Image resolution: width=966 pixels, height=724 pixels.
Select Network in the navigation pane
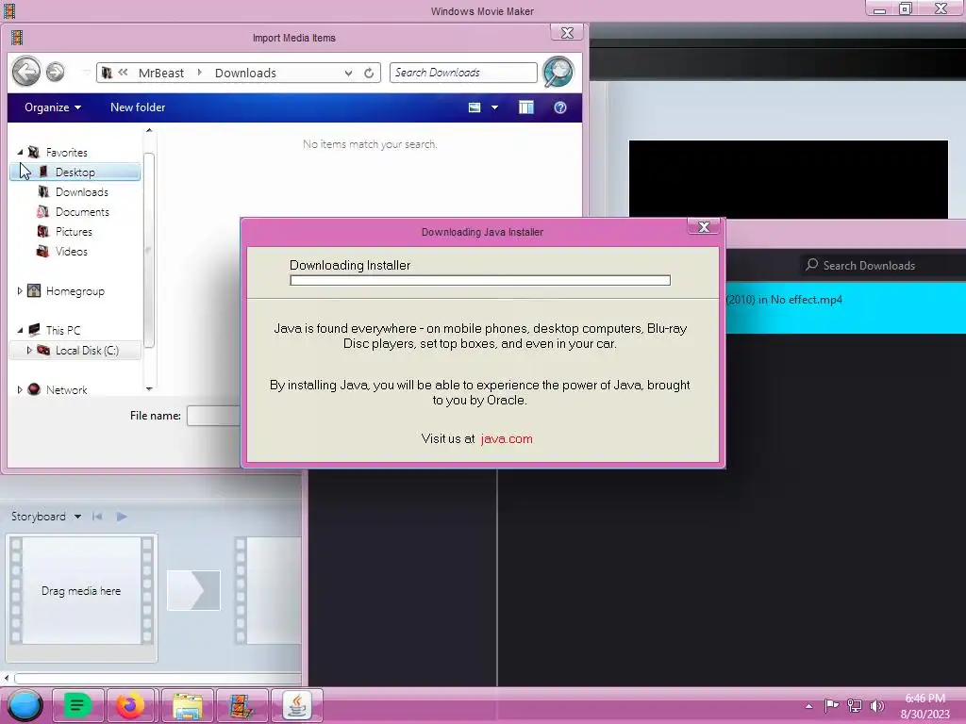tap(66, 389)
